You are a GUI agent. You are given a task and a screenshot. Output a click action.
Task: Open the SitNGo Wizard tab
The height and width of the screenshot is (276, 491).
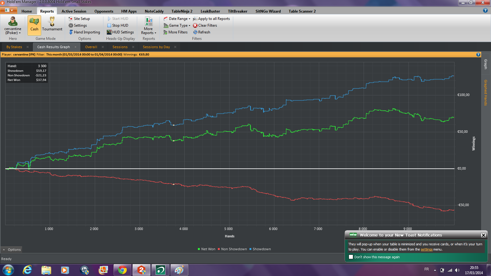[268, 11]
